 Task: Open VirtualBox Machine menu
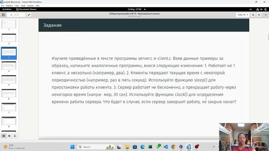[x=9, y=5]
